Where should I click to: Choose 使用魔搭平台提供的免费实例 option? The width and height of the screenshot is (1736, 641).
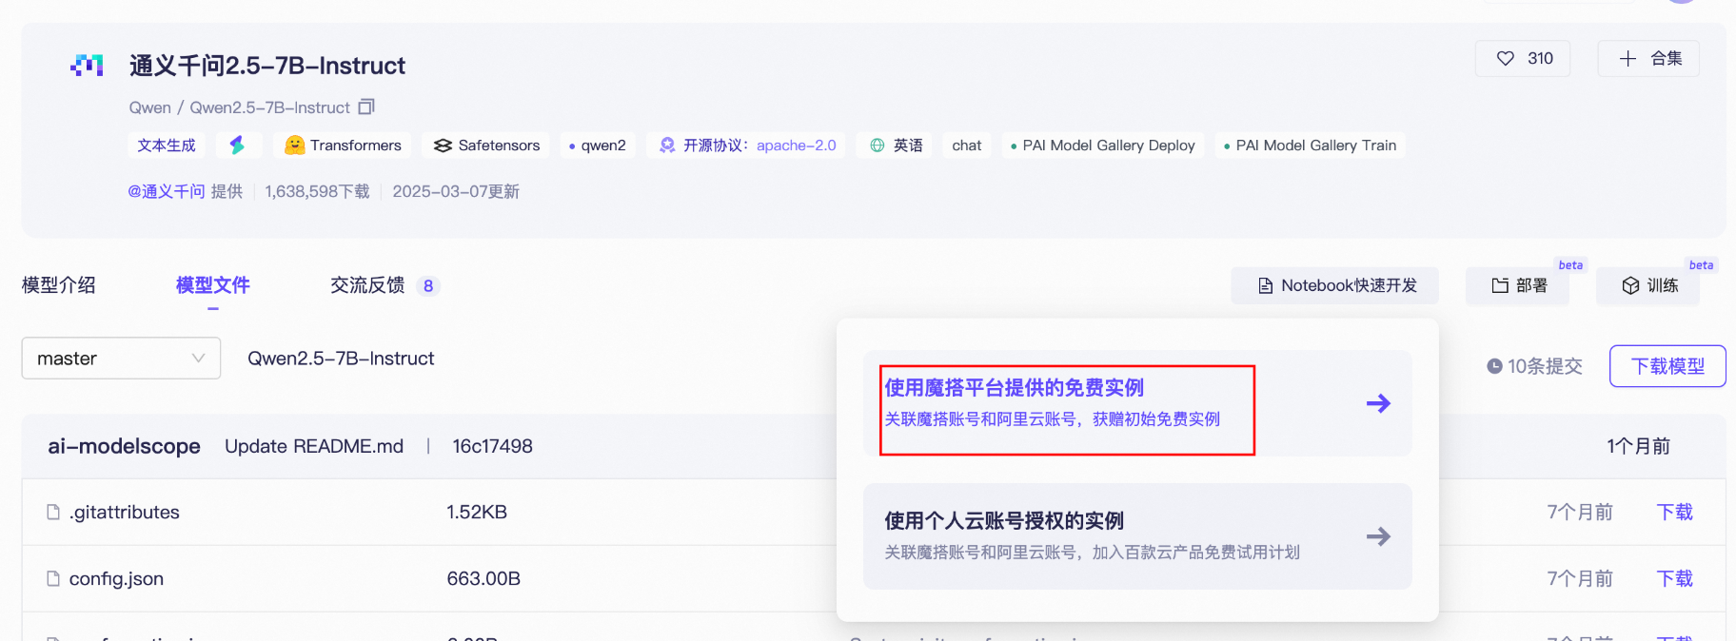pos(1137,403)
